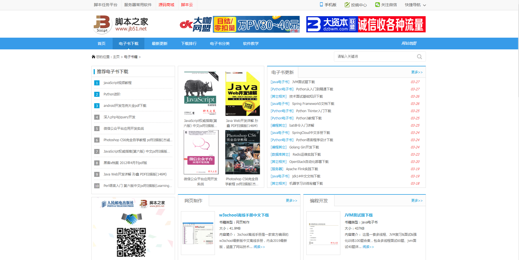Open Python从入门到精通下载 link
This screenshot has width=519, height=260.
point(315,89)
